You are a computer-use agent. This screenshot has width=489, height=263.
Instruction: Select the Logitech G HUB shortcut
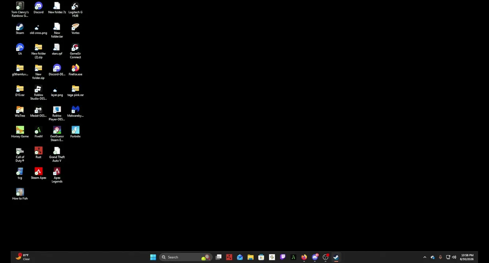tap(75, 10)
